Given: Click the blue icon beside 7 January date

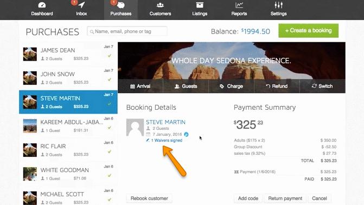Looking at the screenshot, I should pyautogui.click(x=186, y=135).
